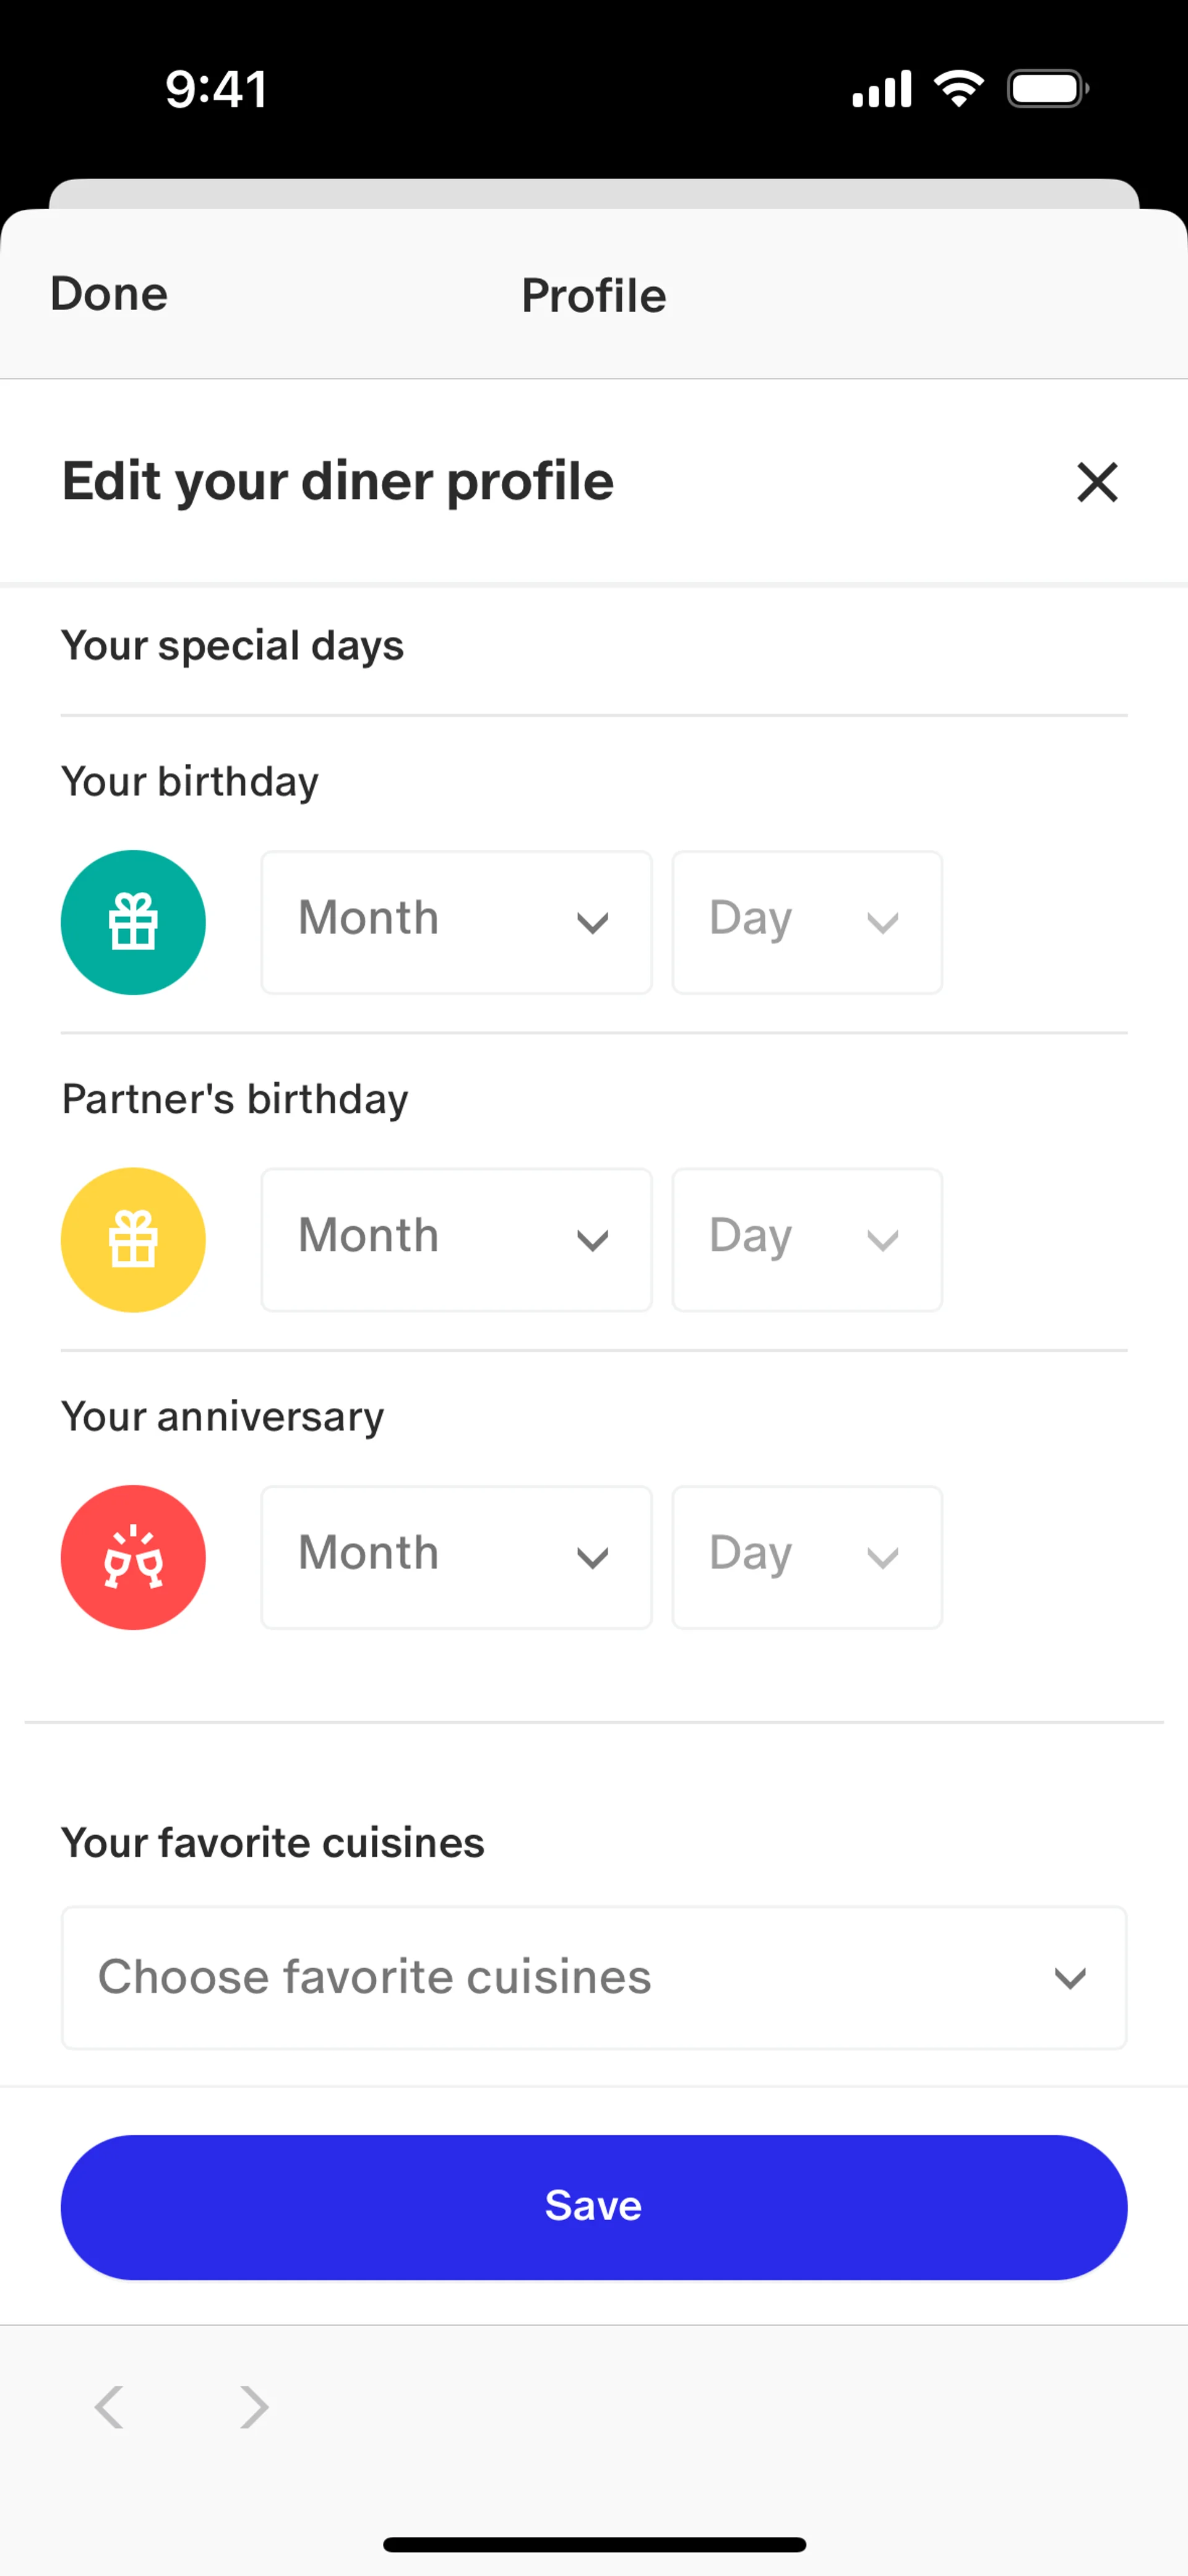Tap the Wi-Fi status icon
The width and height of the screenshot is (1188, 2576).
(x=958, y=89)
